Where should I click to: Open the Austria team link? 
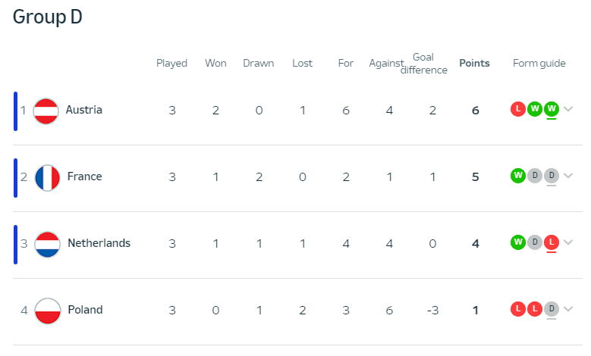83,110
